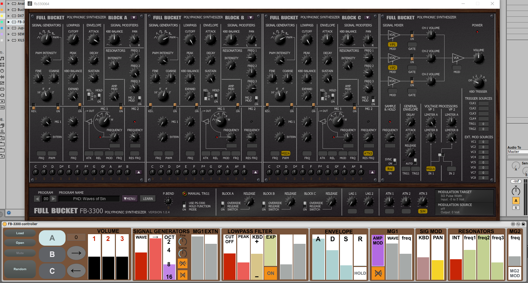Click the next program arrow
Viewport: 528px width, 283px height.
click(54, 199)
